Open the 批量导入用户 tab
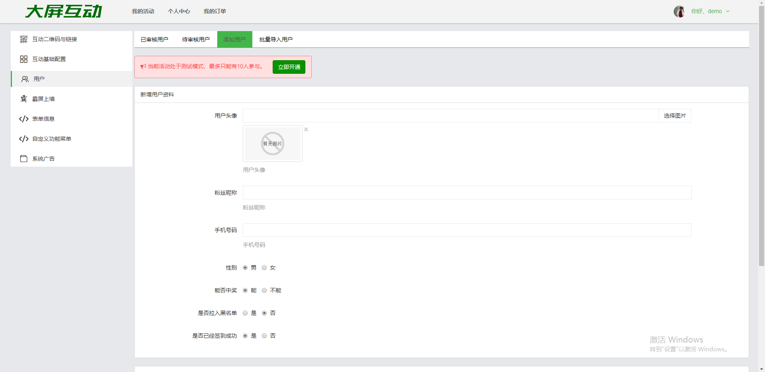This screenshot has width=765, height=372. 276,39
